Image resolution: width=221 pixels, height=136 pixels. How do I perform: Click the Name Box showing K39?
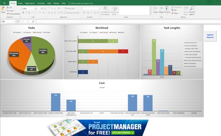pos(8,21)
